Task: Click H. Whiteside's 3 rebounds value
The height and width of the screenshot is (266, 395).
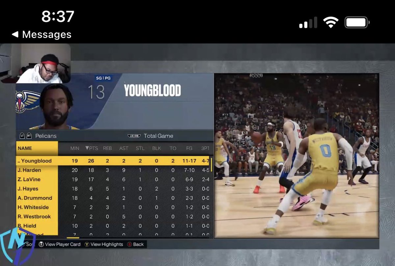Action: pyautogui.click(x=107, y=207)
